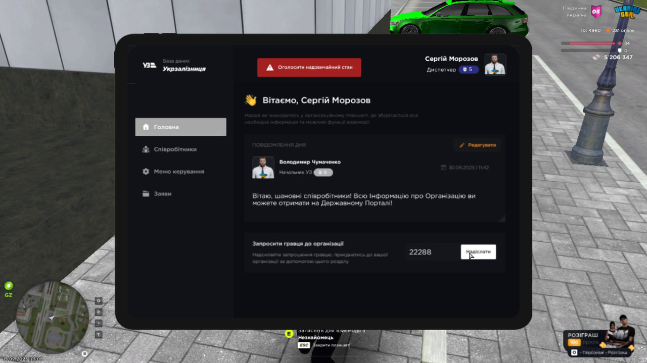647x363 pixels.
Task: Click the HUD date 15.07.2025 | 11:08
Action: click(x=22, y=359)
